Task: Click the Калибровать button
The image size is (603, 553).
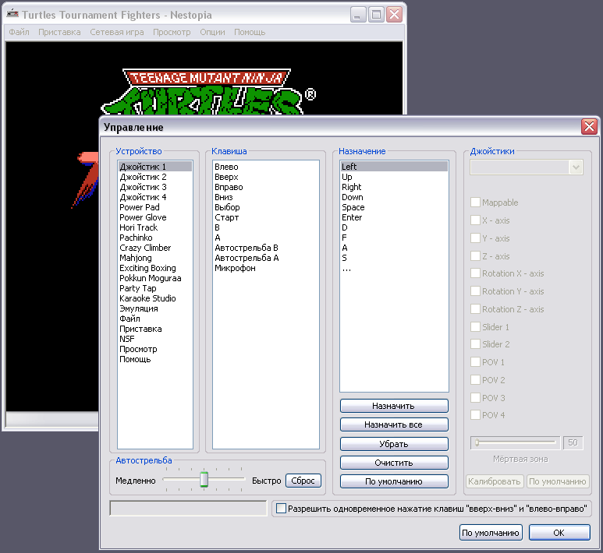Action: pos(494,481)
